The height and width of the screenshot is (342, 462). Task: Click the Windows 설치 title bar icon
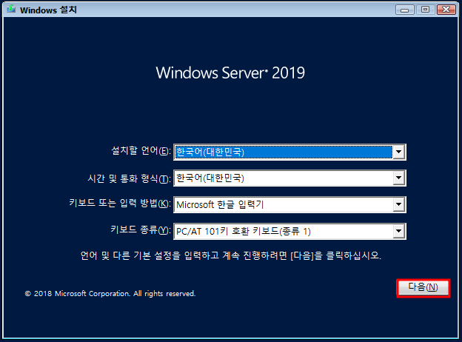(11, 9)
